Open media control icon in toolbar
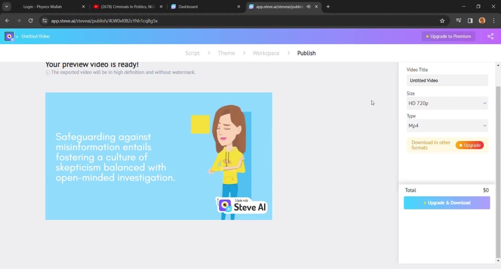The width and height of the screenshot is (501, 269). 458,20
